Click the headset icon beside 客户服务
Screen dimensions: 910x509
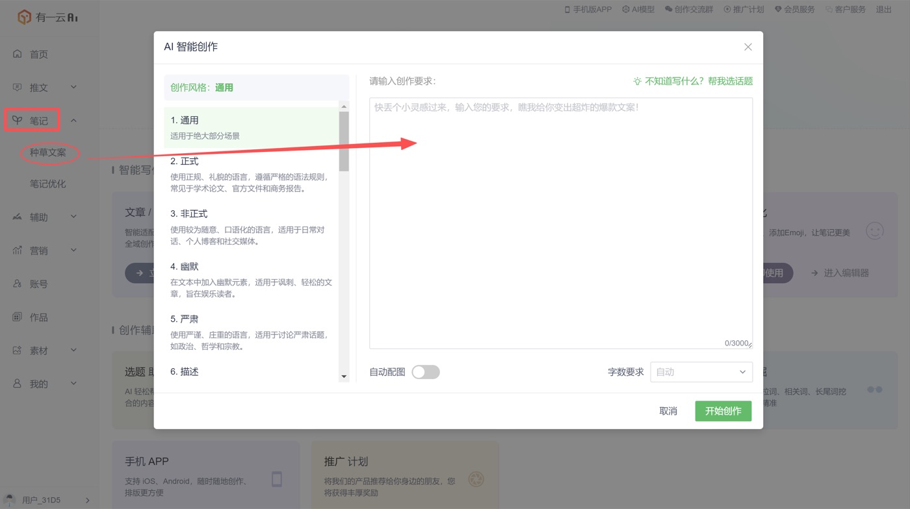click(x=829, y=10)
